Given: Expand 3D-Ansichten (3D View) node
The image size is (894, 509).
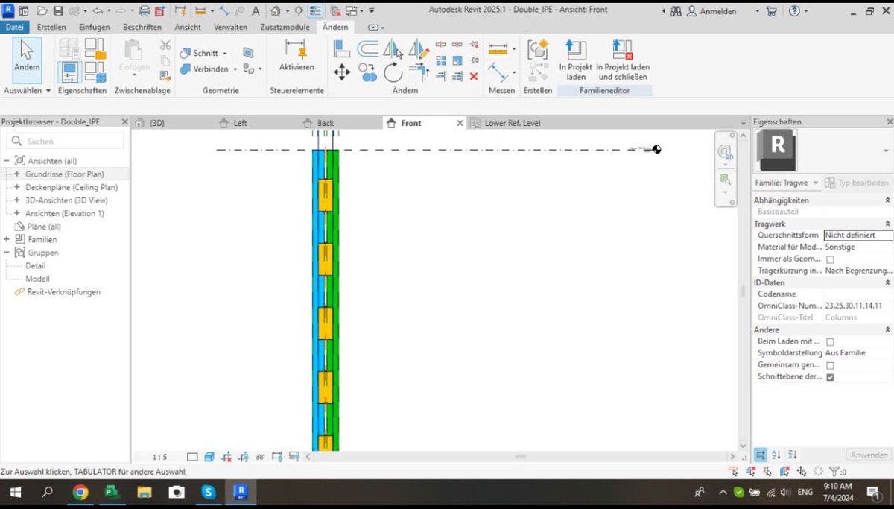Looking at the screenshot, I should [17, 200].
